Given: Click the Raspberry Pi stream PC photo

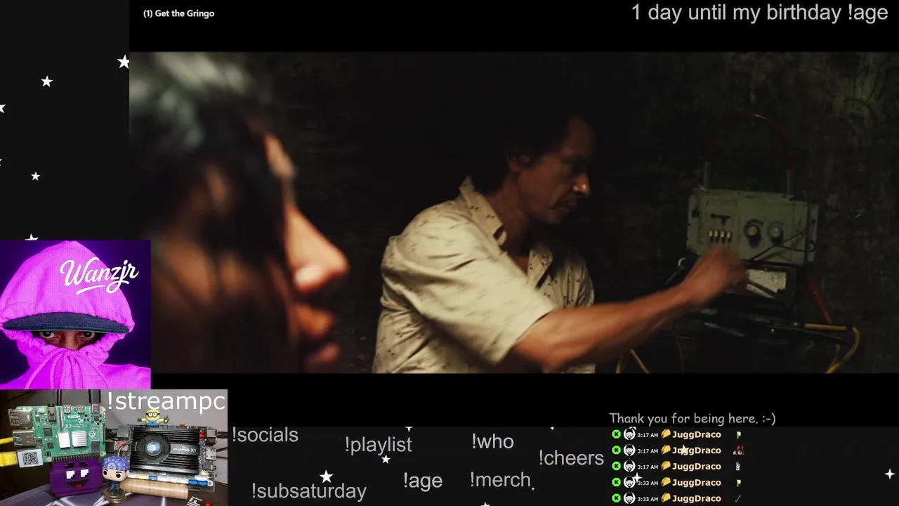Looking at the screenshot, I should (114, 448).
